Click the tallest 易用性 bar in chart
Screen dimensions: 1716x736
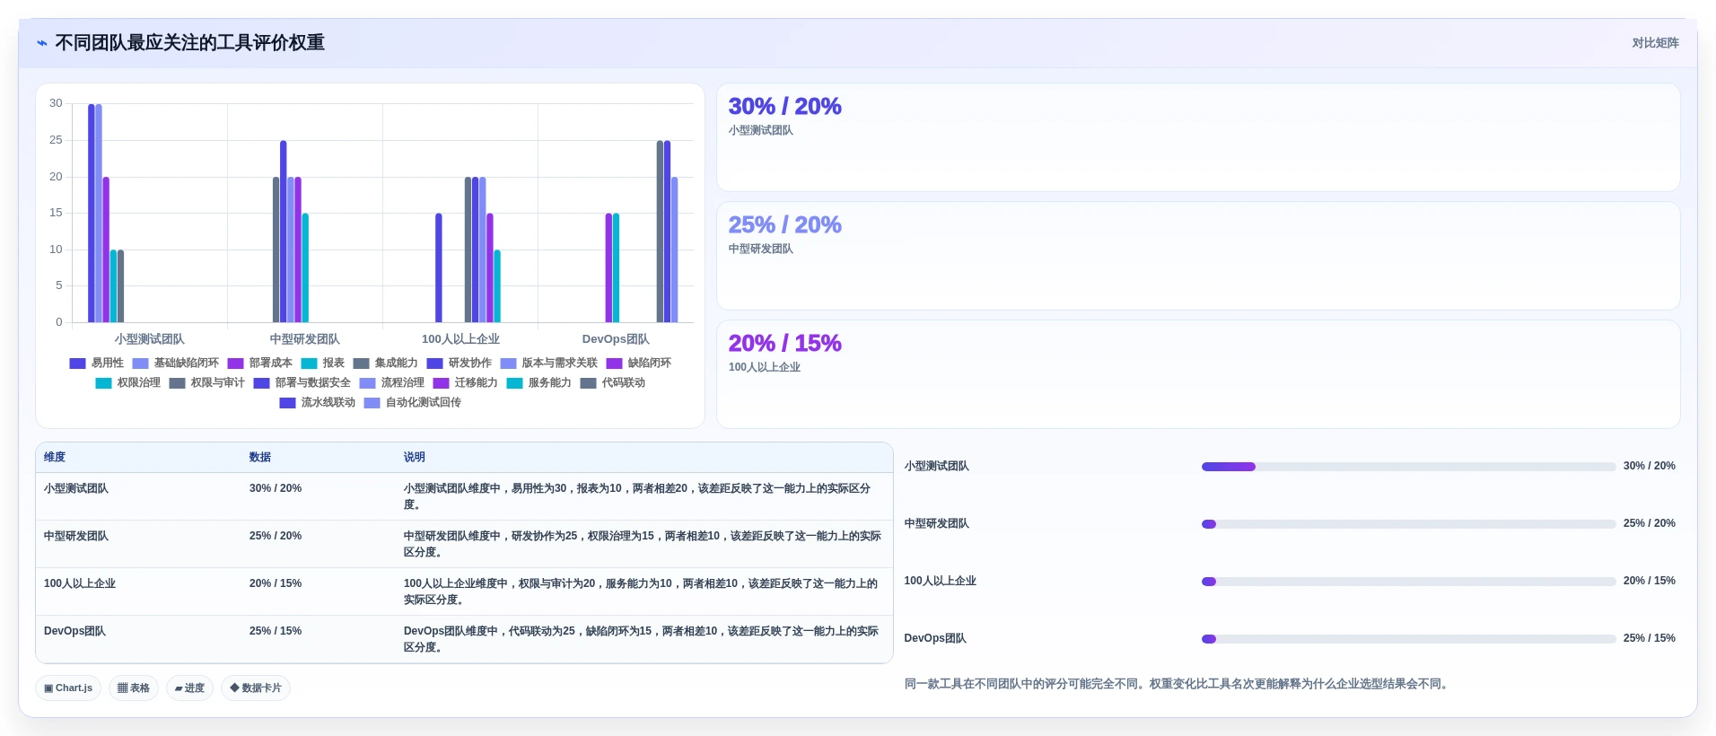coord(92,213)
